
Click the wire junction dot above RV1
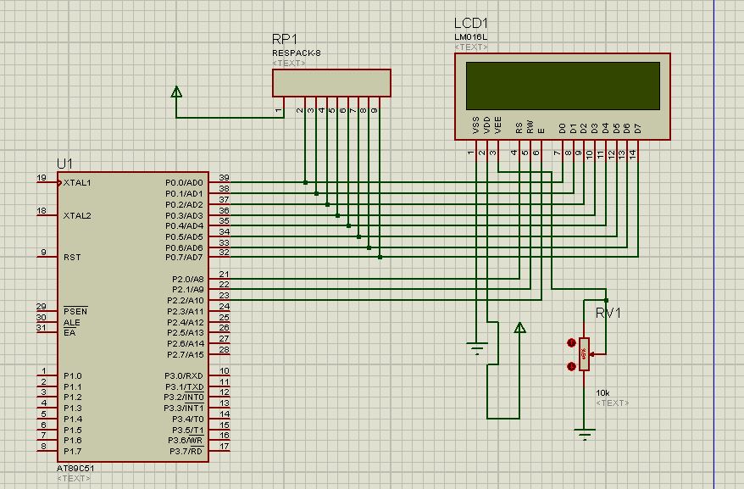coord(606,300)
